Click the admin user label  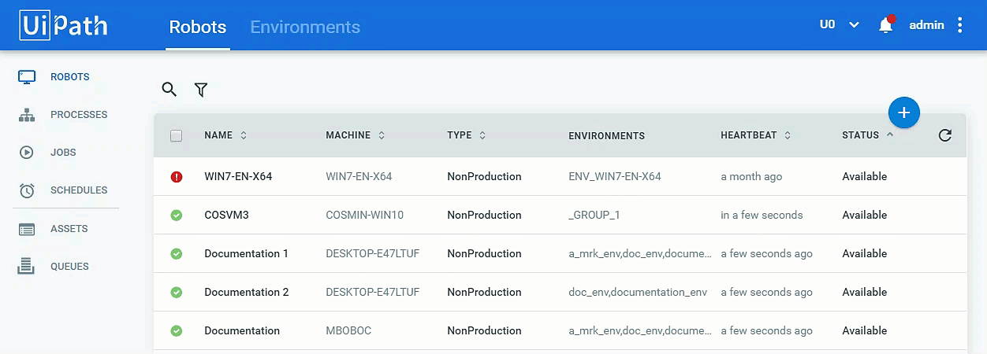[x=926, y=25]
